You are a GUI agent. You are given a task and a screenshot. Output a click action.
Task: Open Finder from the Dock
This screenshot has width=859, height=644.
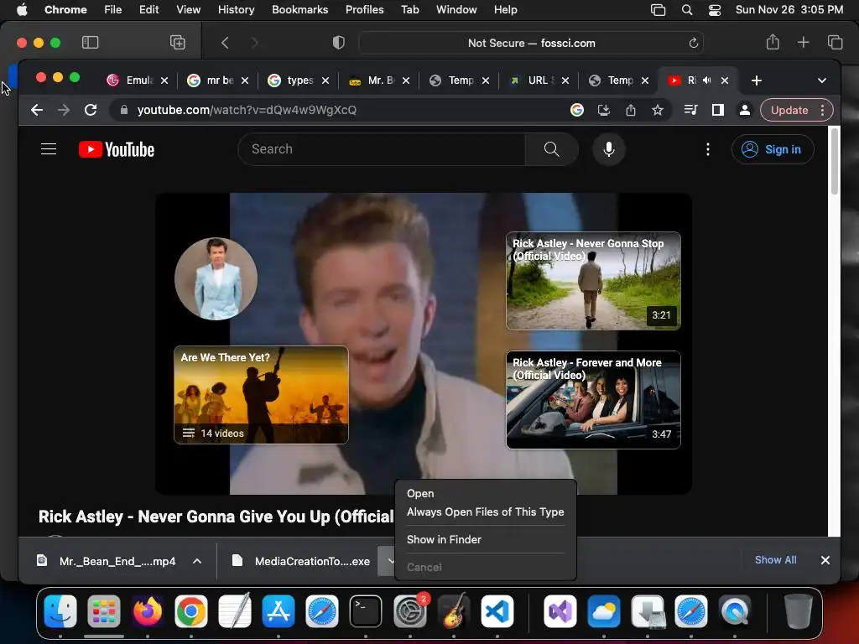(60, 611)
